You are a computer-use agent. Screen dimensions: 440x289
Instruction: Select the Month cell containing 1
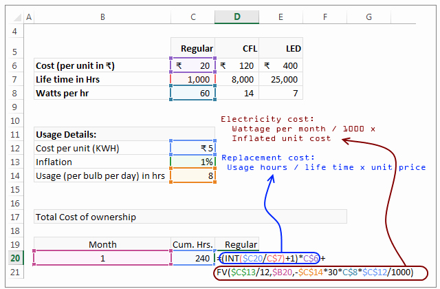click(x=102, y=258)
